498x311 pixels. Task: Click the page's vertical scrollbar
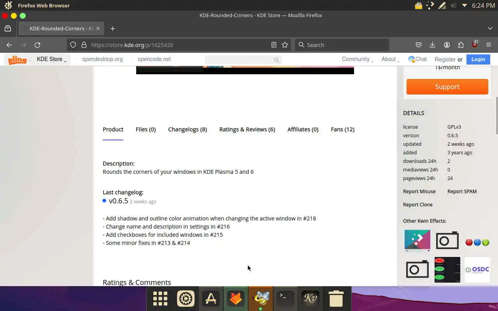point(496,115)
